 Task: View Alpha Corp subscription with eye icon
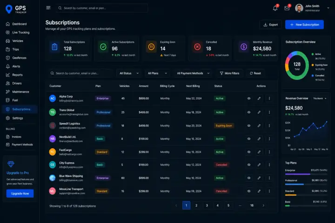tap(248, 98)
